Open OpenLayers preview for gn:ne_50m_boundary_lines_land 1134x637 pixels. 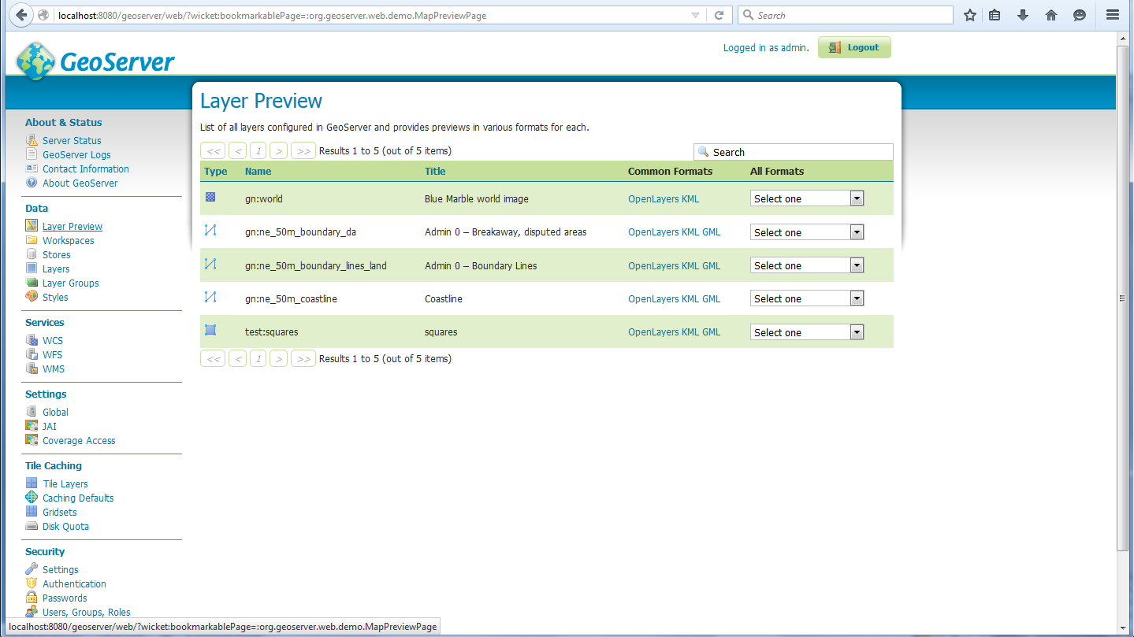click(653, 265)
